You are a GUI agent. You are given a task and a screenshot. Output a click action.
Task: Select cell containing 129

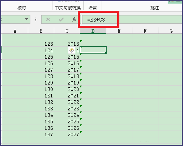click(x=41, y=82)
